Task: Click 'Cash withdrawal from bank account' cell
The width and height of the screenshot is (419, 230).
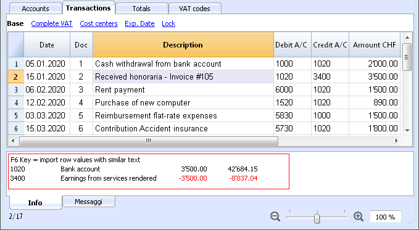Action: [x=183, y=64]
